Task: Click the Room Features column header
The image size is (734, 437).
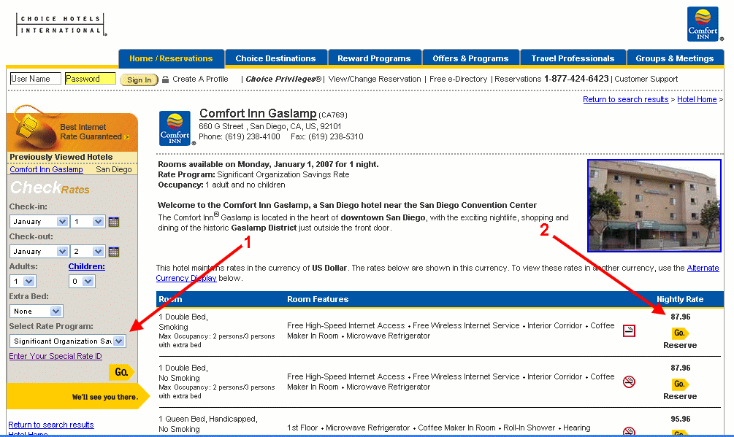Action: tap(318, 300)
